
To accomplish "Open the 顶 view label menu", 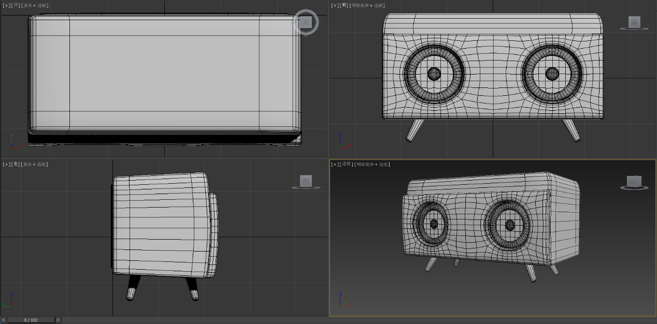I will tap(16, 5).
